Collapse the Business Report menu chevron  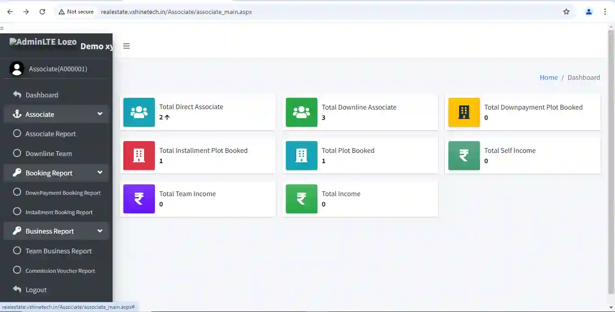[100, 231]
